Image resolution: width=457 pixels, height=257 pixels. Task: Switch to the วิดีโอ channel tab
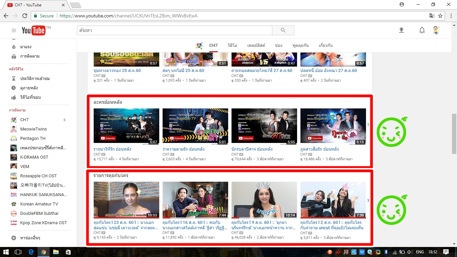(232, 46)
